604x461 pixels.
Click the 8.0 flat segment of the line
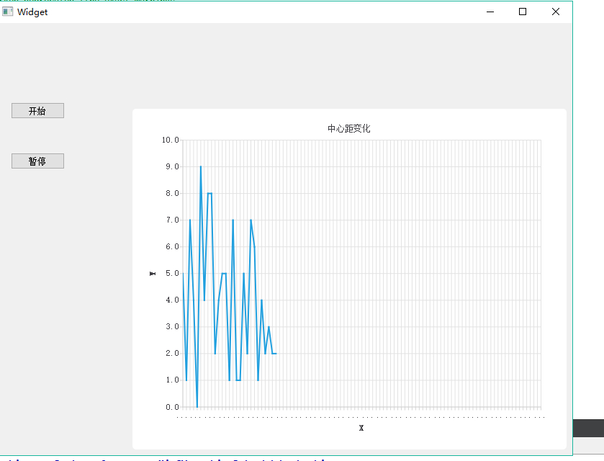pos(210,193)
